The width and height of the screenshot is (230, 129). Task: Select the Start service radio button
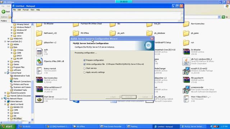[84, 68]
